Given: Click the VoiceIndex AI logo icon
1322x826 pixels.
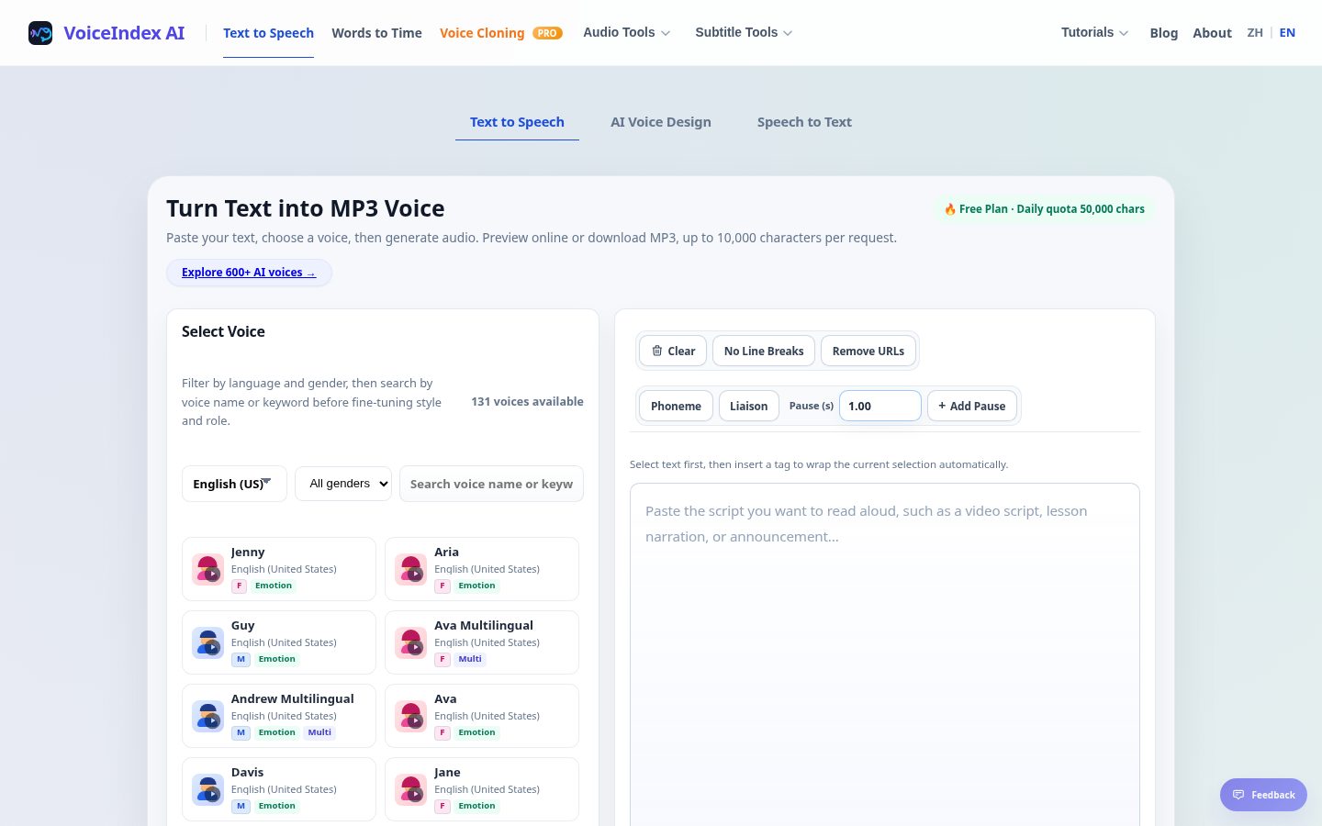Looking at the screenshot, I should click(40, 33).
